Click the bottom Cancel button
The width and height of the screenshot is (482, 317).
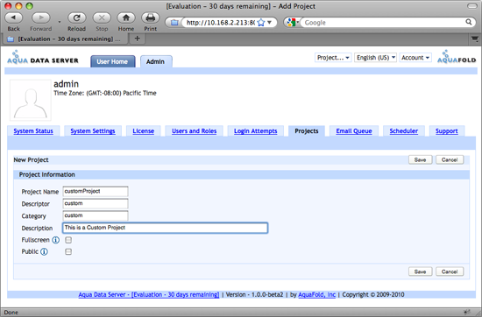(x=450, y=271)
